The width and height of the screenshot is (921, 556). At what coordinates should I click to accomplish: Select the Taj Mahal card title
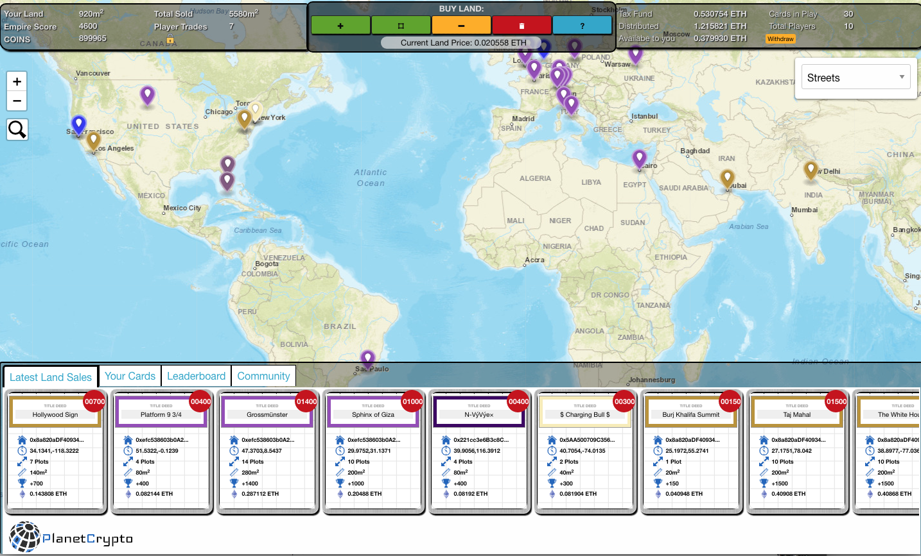[x=797, y=415]
